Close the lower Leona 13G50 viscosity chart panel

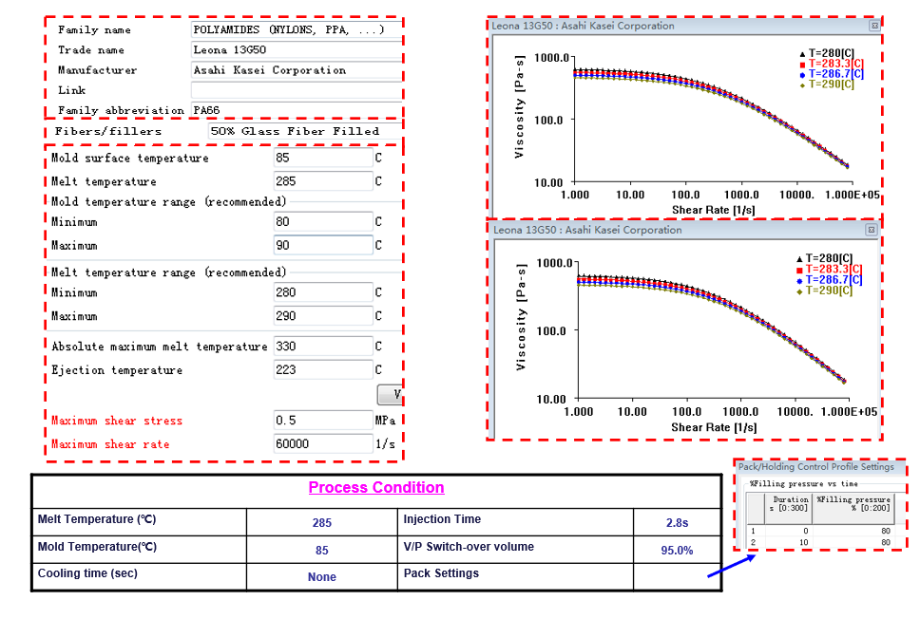(x=872, y=230)
